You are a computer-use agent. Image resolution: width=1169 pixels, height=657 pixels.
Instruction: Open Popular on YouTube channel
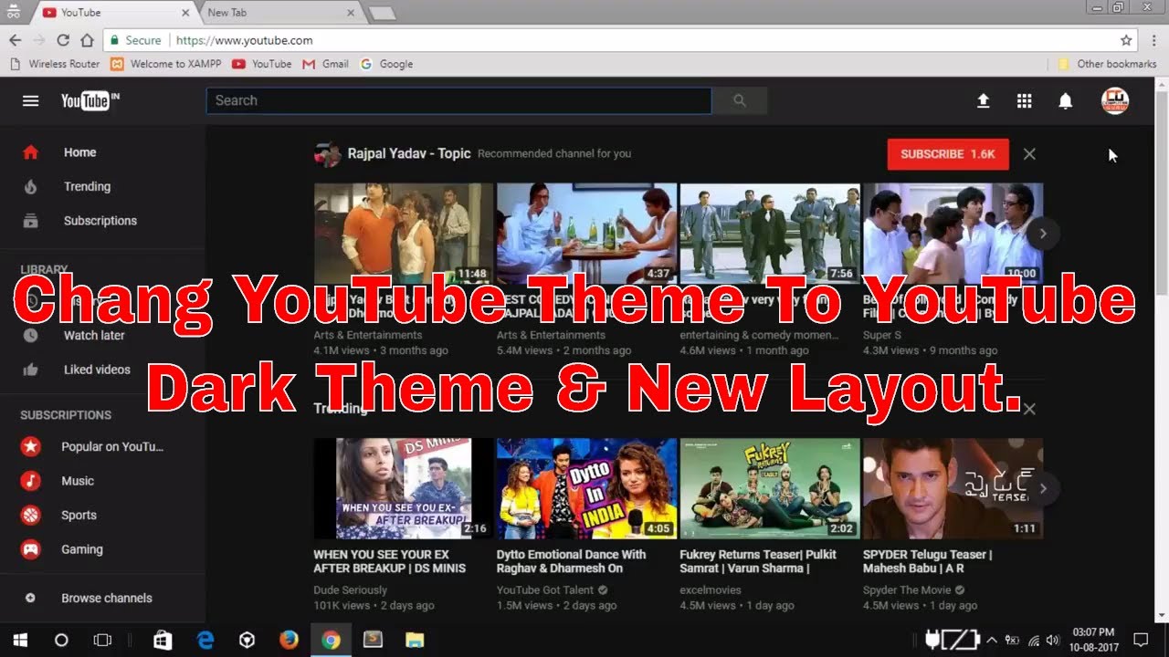point(102,446)
